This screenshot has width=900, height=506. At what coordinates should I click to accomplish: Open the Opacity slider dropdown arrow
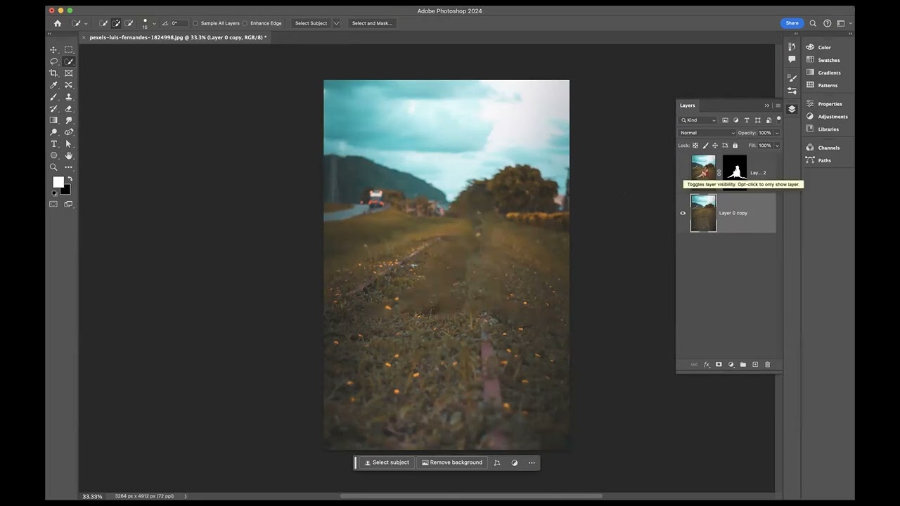pos(777,133)
